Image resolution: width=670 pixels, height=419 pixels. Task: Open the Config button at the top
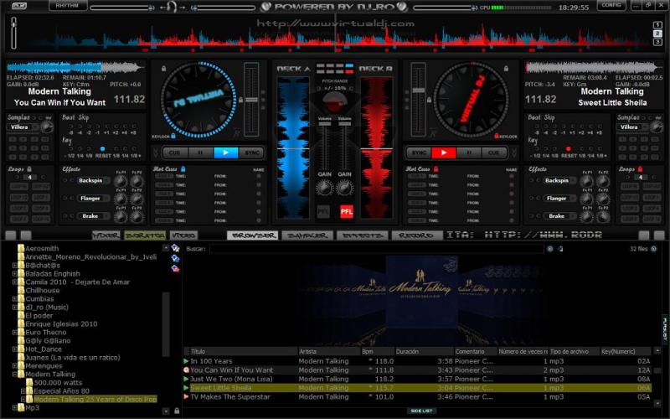[611, 5]
